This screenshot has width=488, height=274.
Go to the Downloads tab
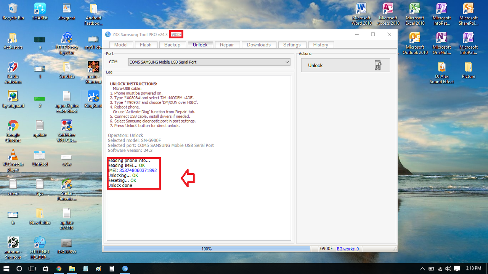tap(258, 45)
